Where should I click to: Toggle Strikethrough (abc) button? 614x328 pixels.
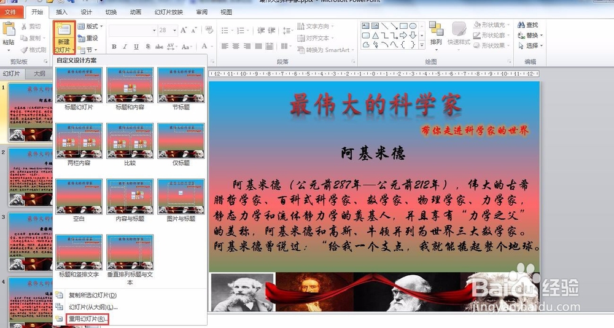pyautogui.click(x=159, y=47)
